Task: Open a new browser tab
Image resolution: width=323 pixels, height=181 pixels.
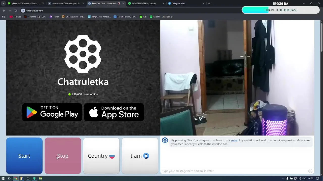Action: click(209, 4)
